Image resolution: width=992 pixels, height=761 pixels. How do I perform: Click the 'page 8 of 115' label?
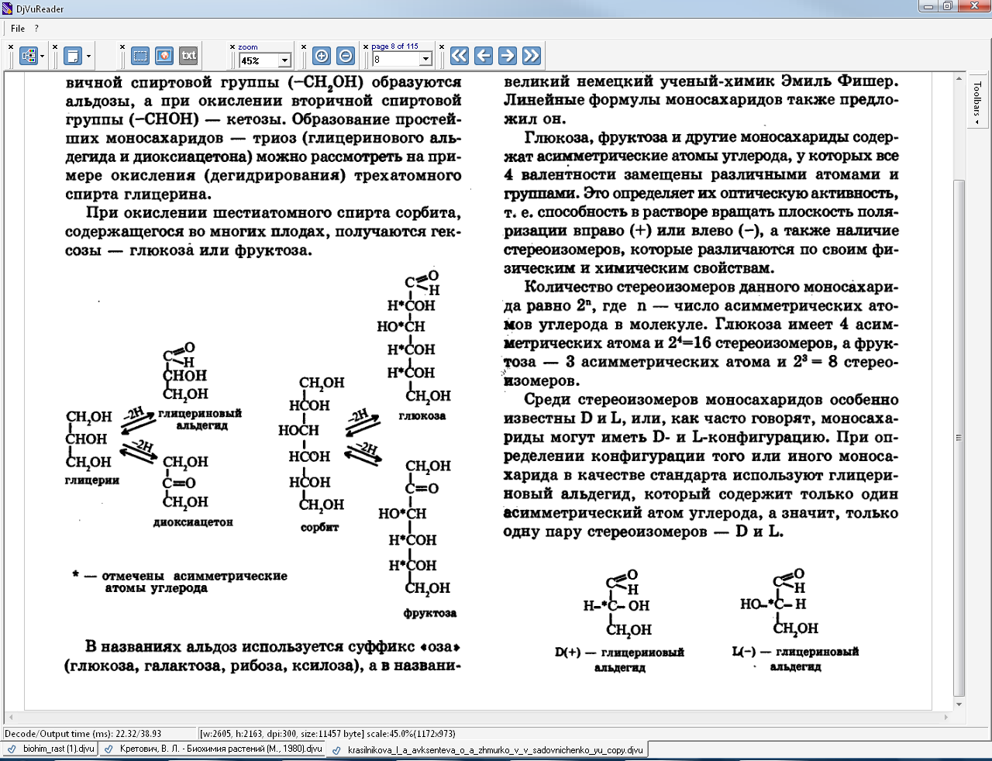pyautogui.click(x=394, y=46)
